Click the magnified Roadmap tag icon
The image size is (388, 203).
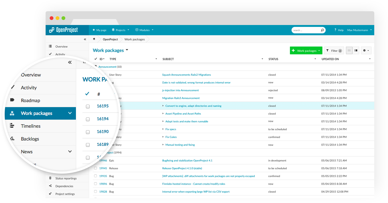pos(12,100)
